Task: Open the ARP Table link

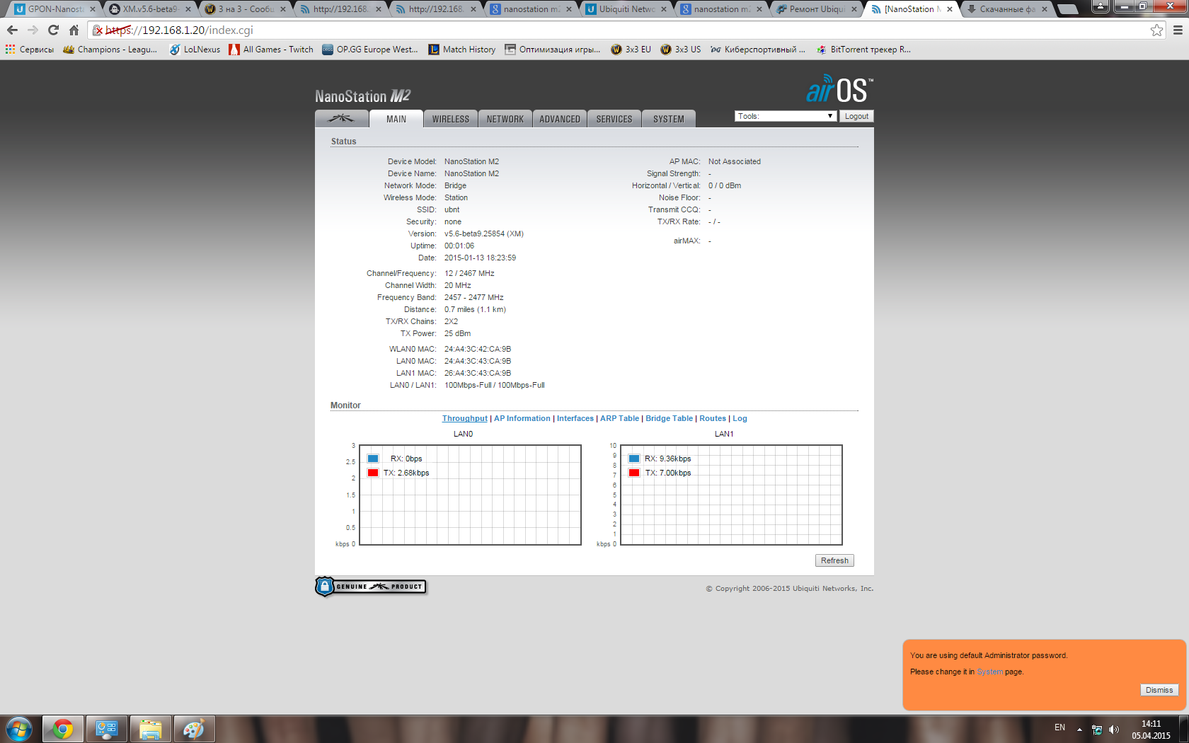Action: (619, 418)
